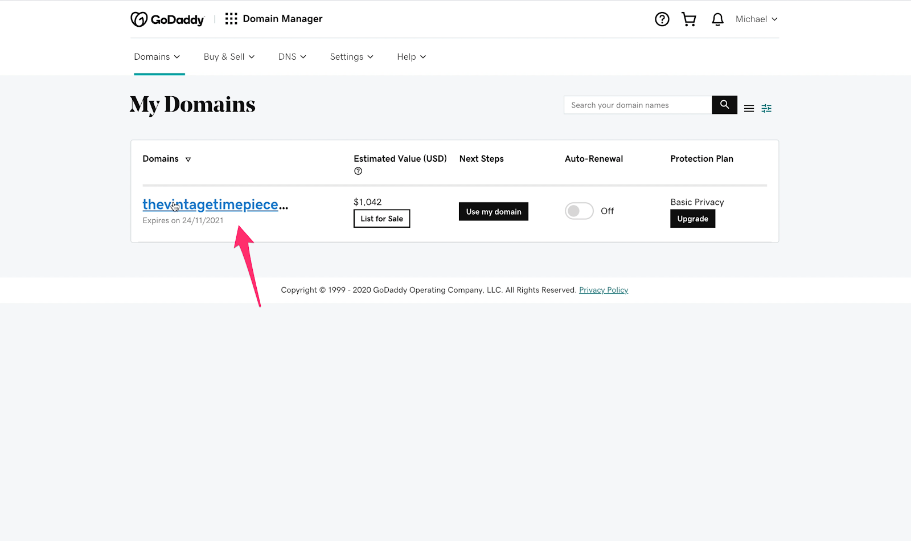Open the DNS menu

pyautogui.click(x=292, y=57)
